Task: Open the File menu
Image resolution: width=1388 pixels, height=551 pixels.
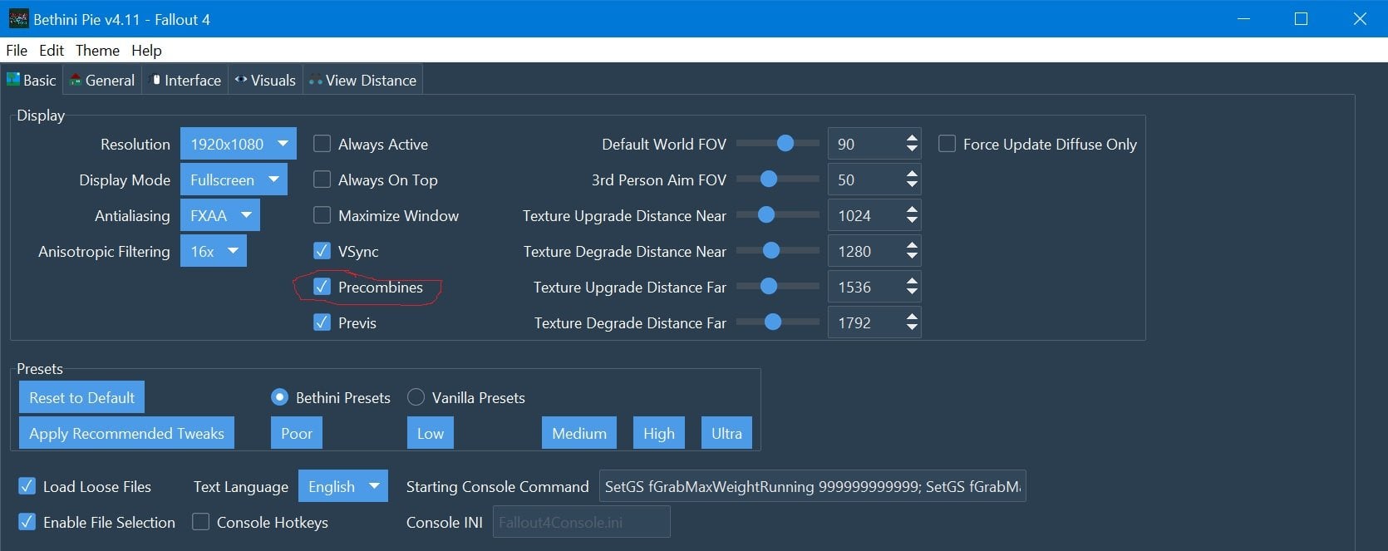Action: click(17, 50)
